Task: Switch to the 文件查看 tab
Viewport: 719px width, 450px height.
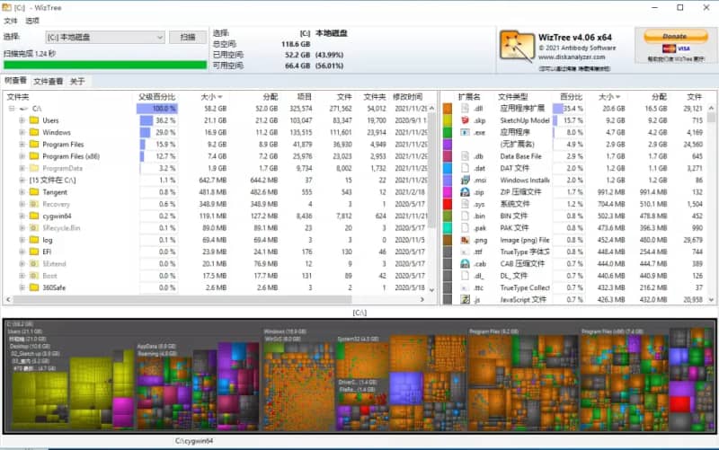Action: tap(49, 81)
